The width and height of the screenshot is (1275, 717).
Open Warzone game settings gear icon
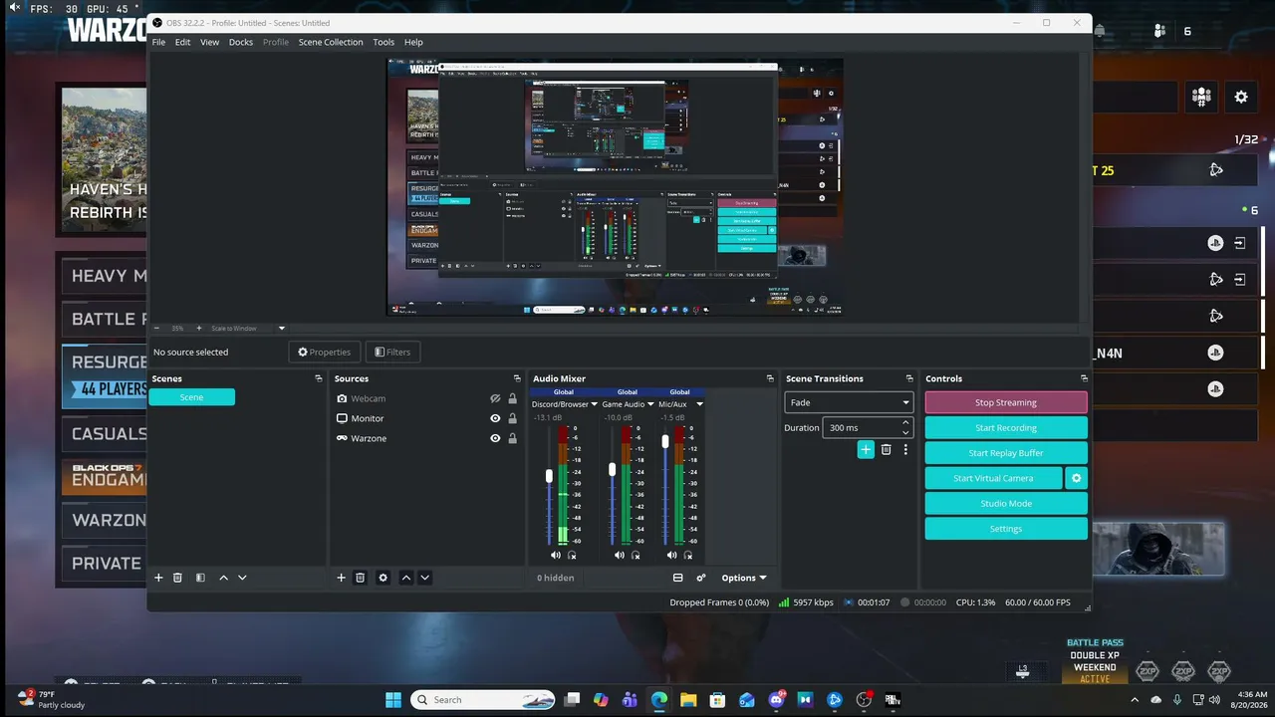point(1241,97)
